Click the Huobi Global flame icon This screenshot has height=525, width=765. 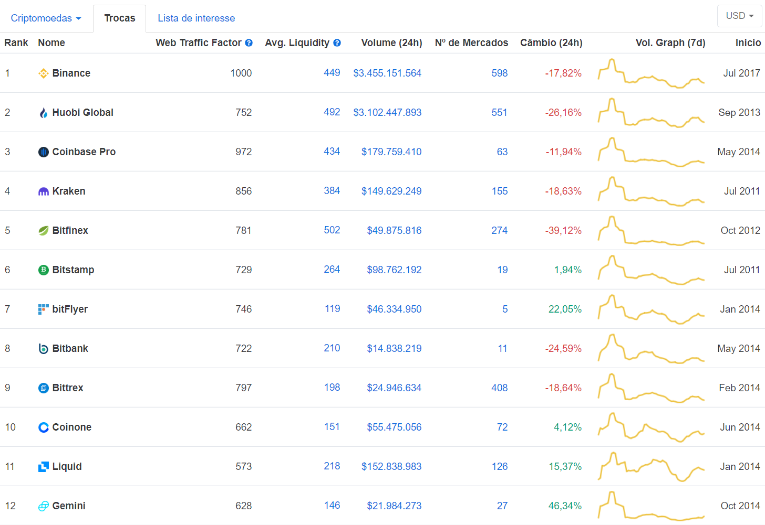click(x=43, y=112)
